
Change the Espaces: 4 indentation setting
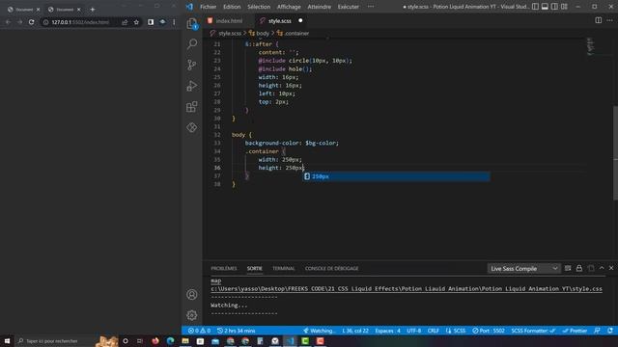point(387,331)
